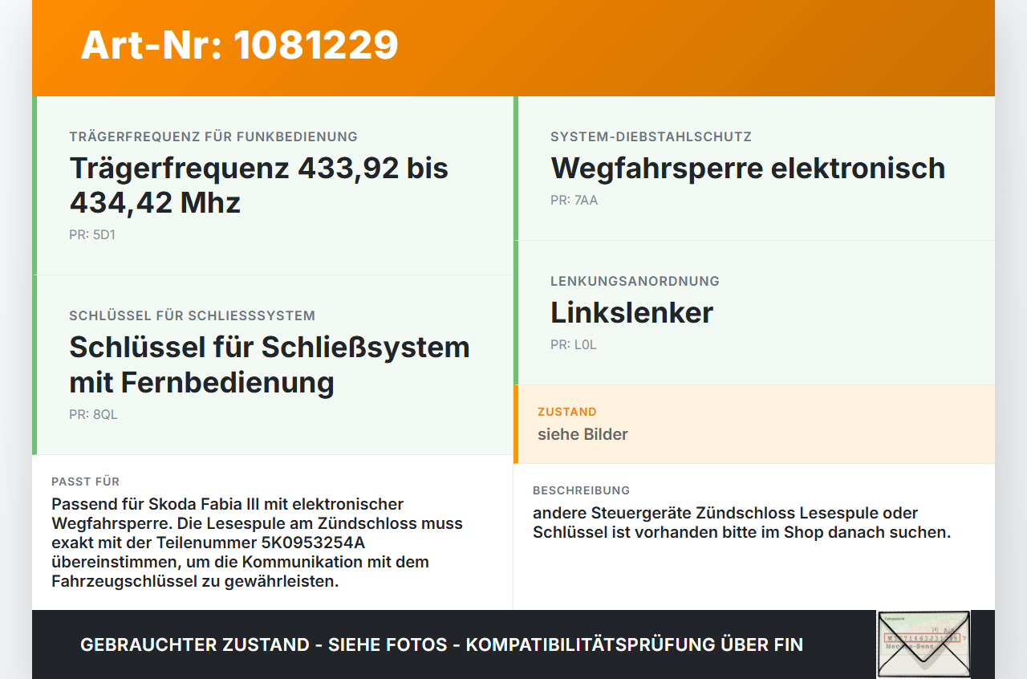Viewport: 1027px width, 679px height.
Task: Click the envelope thumbnail image in footer
Action: [923, 644]
